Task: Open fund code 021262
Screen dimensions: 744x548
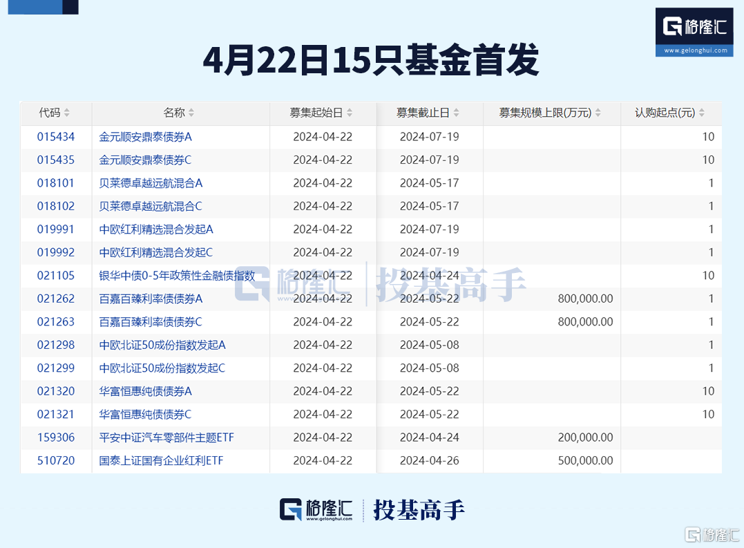Action: 56,299
